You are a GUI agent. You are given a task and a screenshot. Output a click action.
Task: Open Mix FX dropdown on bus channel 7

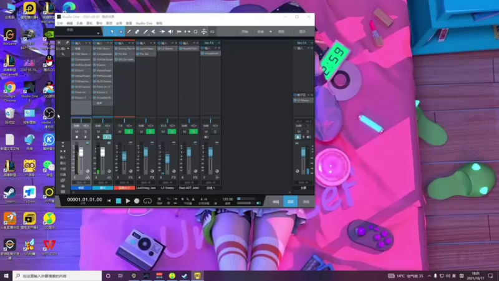tap(219, 43)
